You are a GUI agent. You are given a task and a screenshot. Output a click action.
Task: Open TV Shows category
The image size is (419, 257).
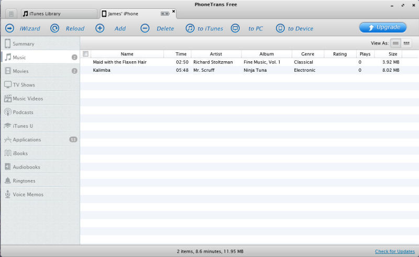40,85
